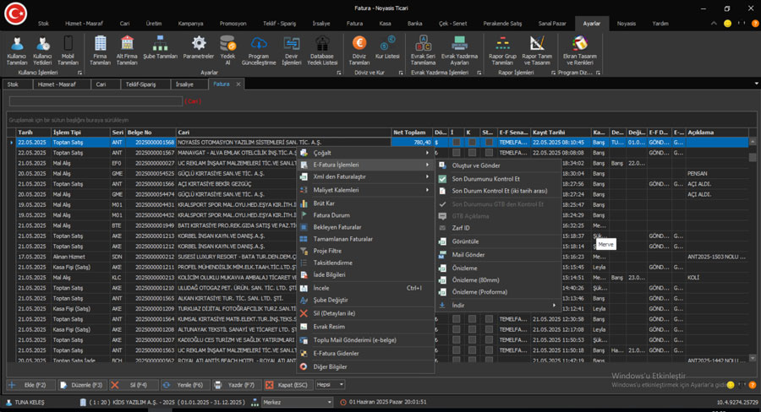Select Son Durumunu Kontrol Et
Image resolution: width=761 pixels, height=412 pixels.
click(498, 179)
